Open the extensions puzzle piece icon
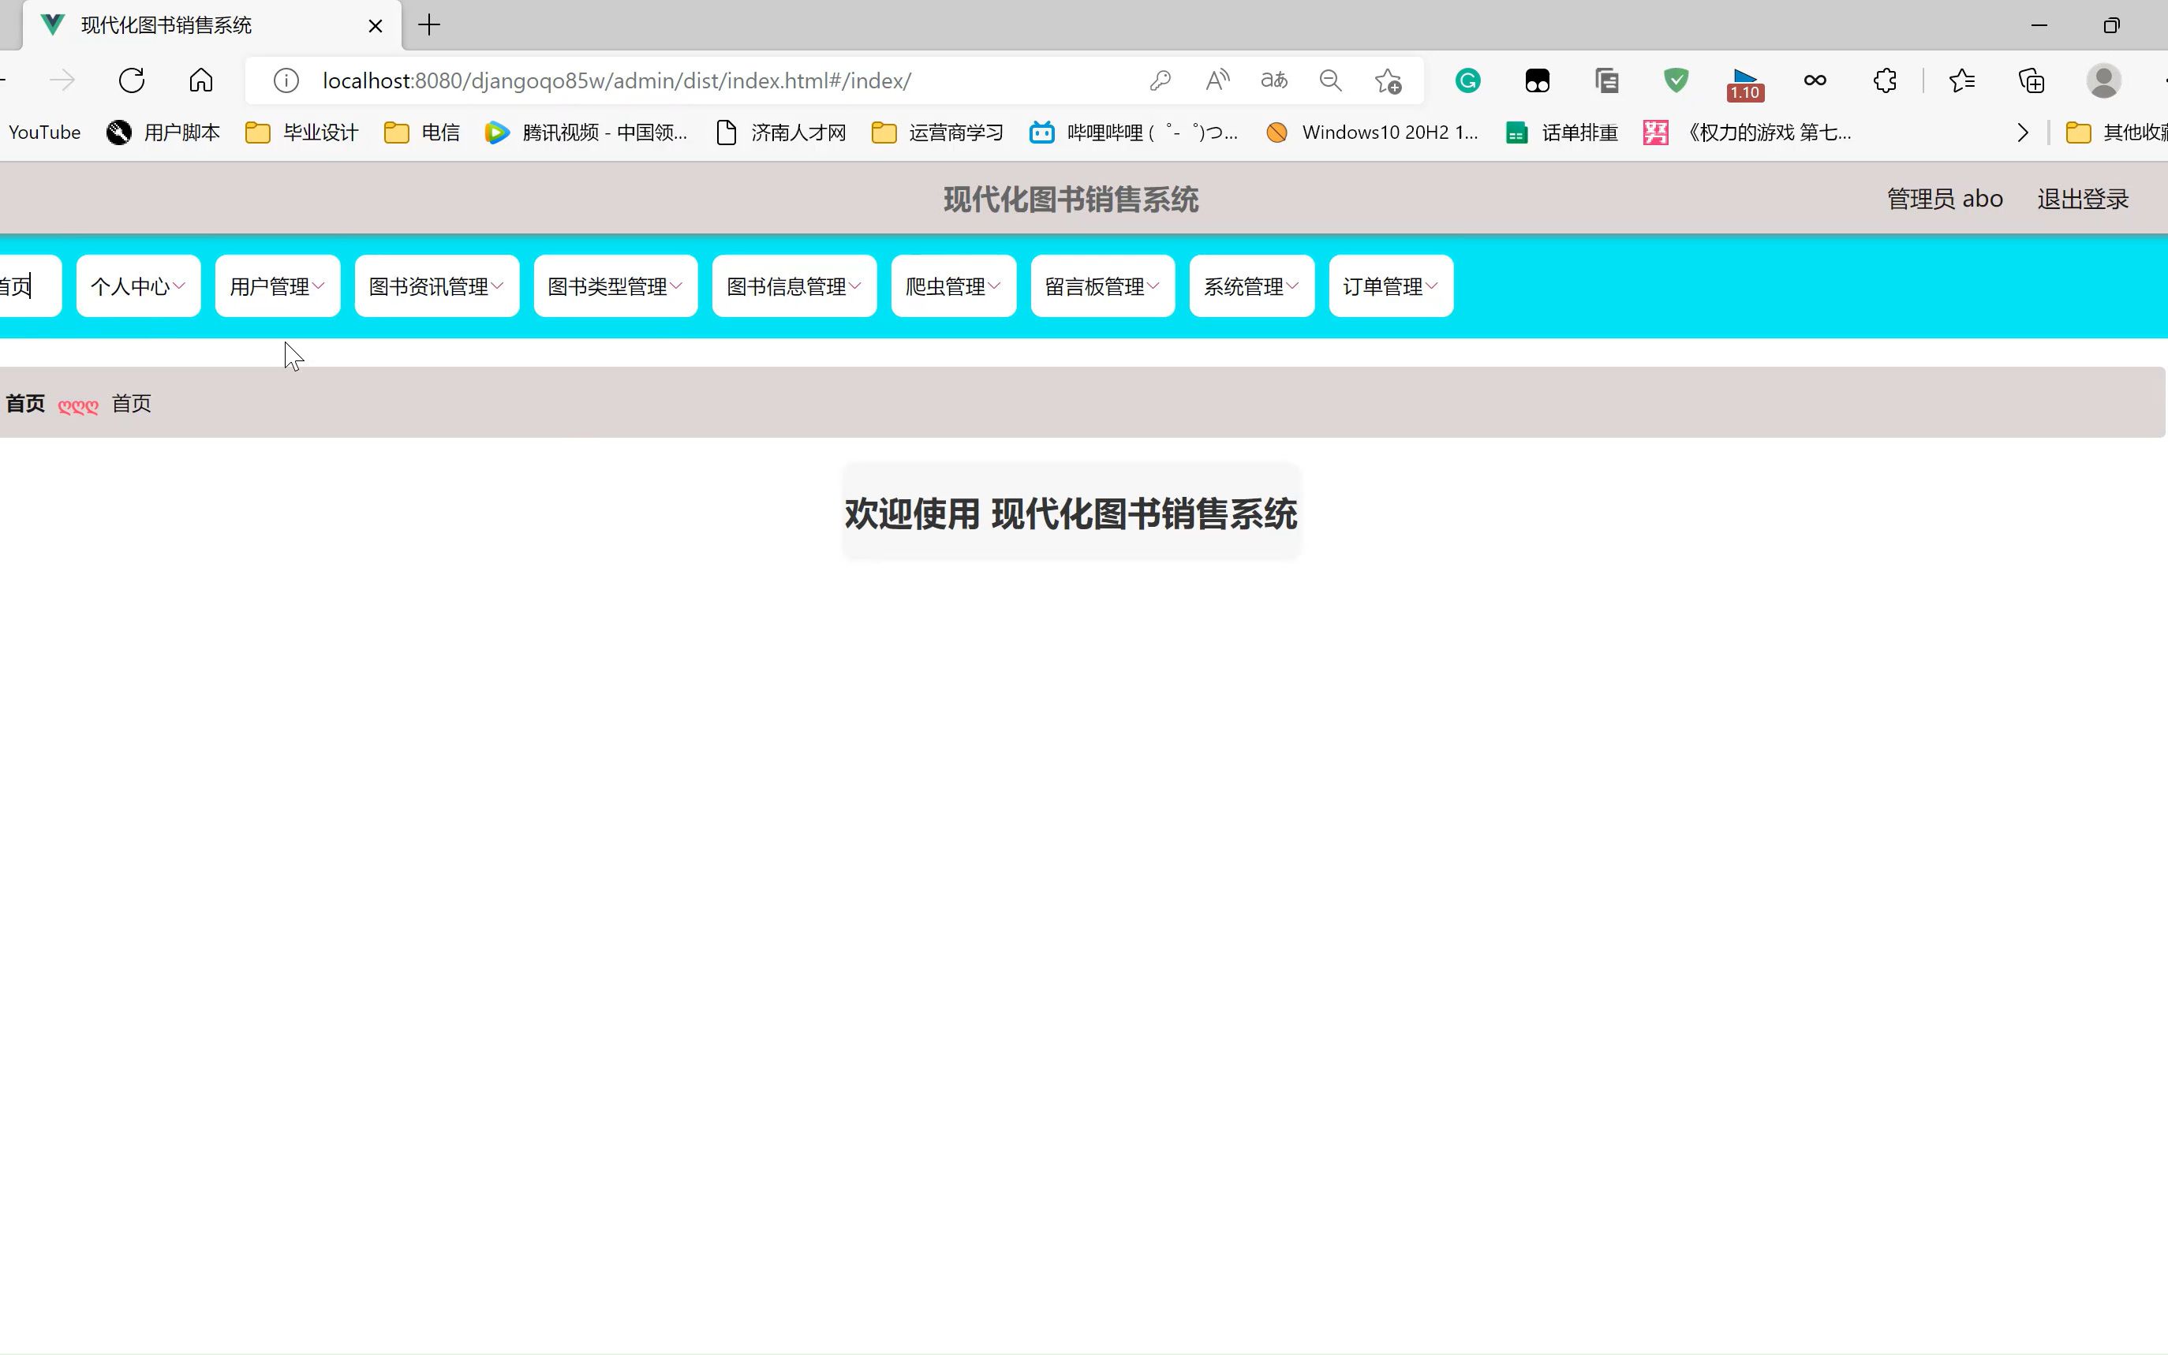 (1885, 80)
